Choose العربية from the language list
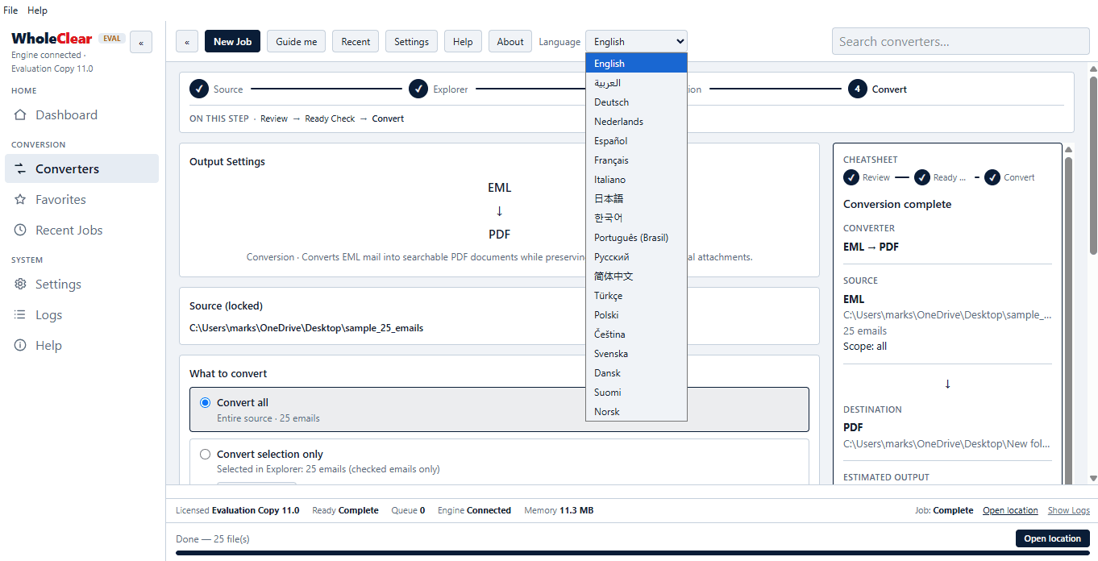The image size is (1098, 561). tap(636, 83)
